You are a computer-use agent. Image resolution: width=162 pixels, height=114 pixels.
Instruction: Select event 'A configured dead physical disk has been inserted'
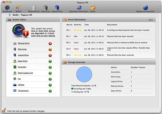tap(109, 30)
